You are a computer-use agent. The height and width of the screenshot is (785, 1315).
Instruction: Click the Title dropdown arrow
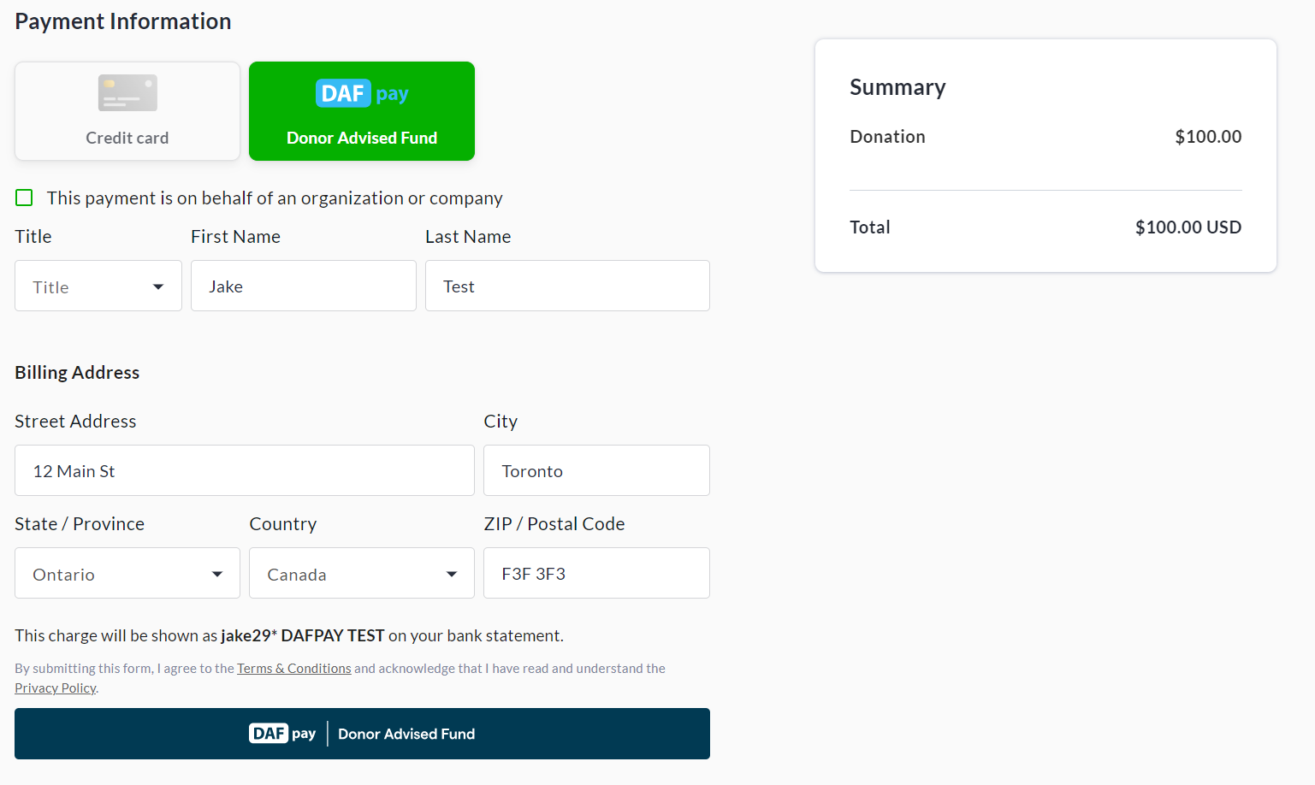coord(158,287)
